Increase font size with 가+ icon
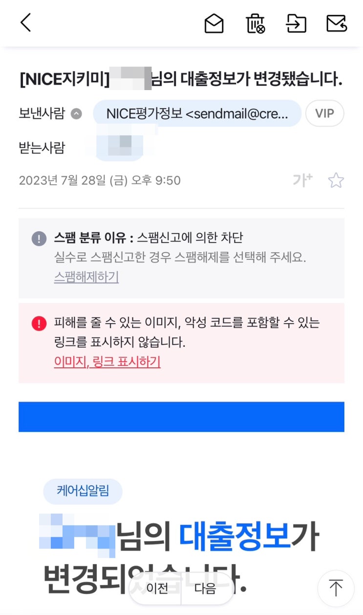 point(302,180)
